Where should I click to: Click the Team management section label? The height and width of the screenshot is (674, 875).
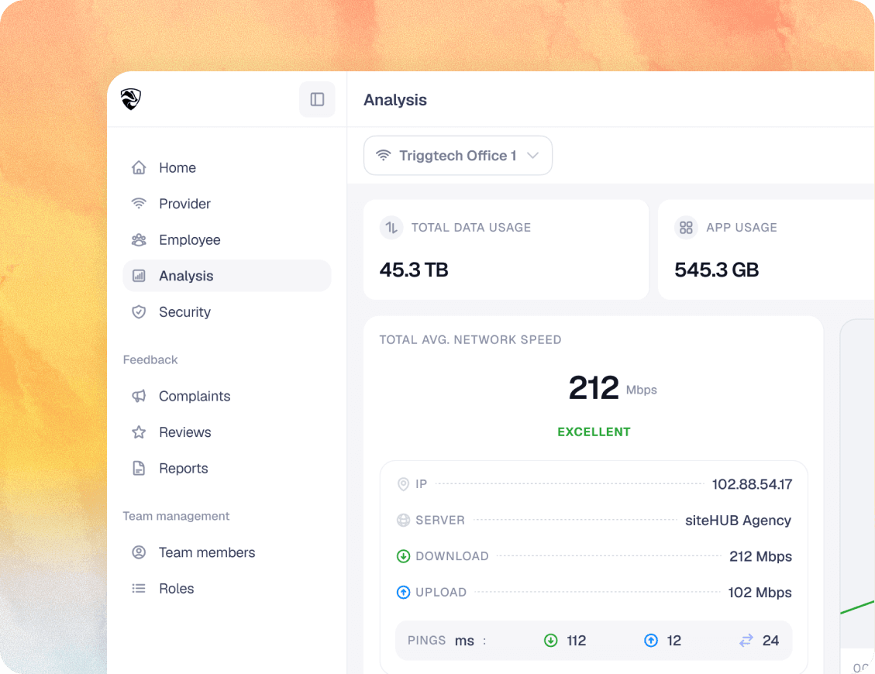point(176,516)
